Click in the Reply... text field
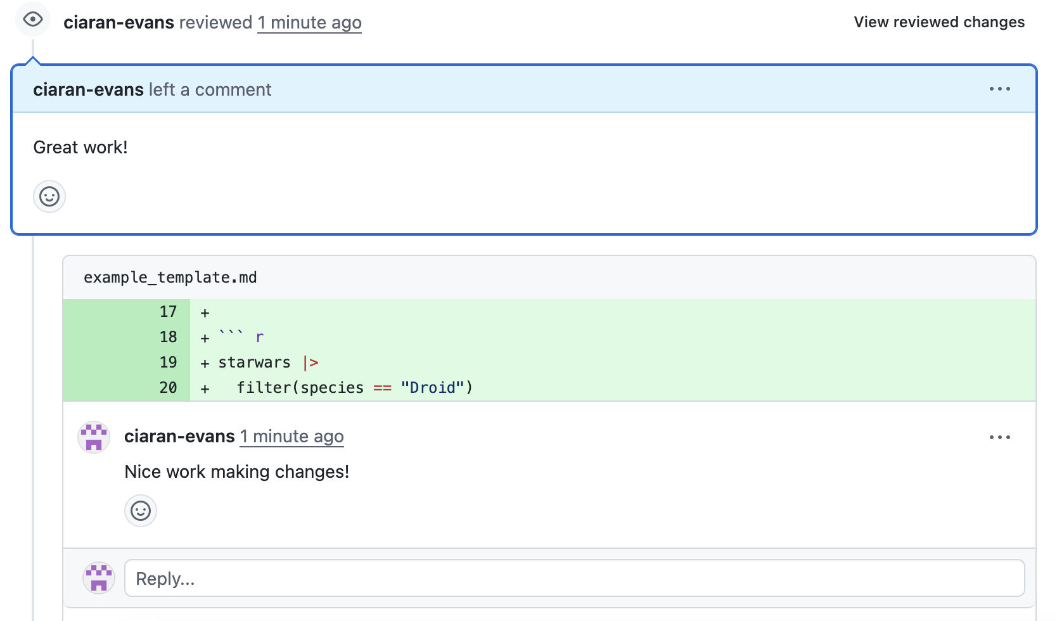This screenshot has height=621, width=1057. [x=574, y=578]
